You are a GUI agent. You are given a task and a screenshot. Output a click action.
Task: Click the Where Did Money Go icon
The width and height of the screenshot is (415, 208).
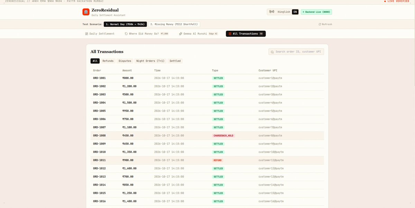click(126, 34)
